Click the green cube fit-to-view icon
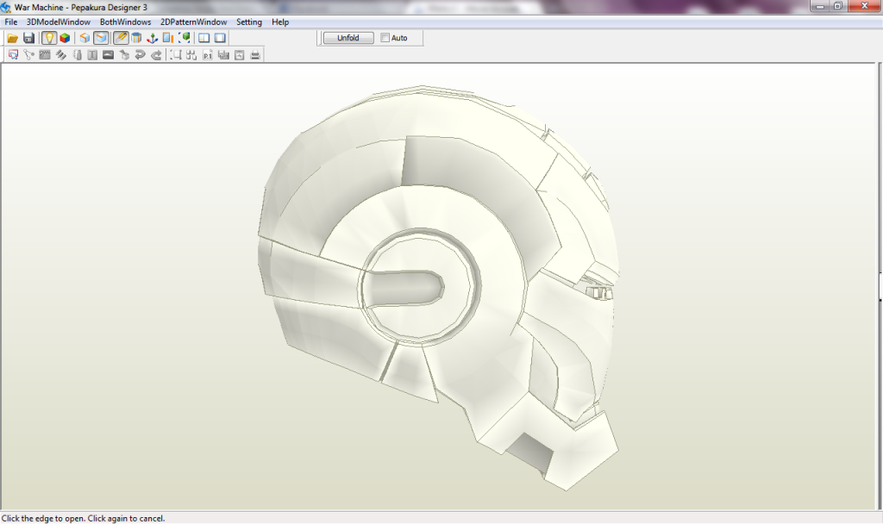 pos(185,38)
